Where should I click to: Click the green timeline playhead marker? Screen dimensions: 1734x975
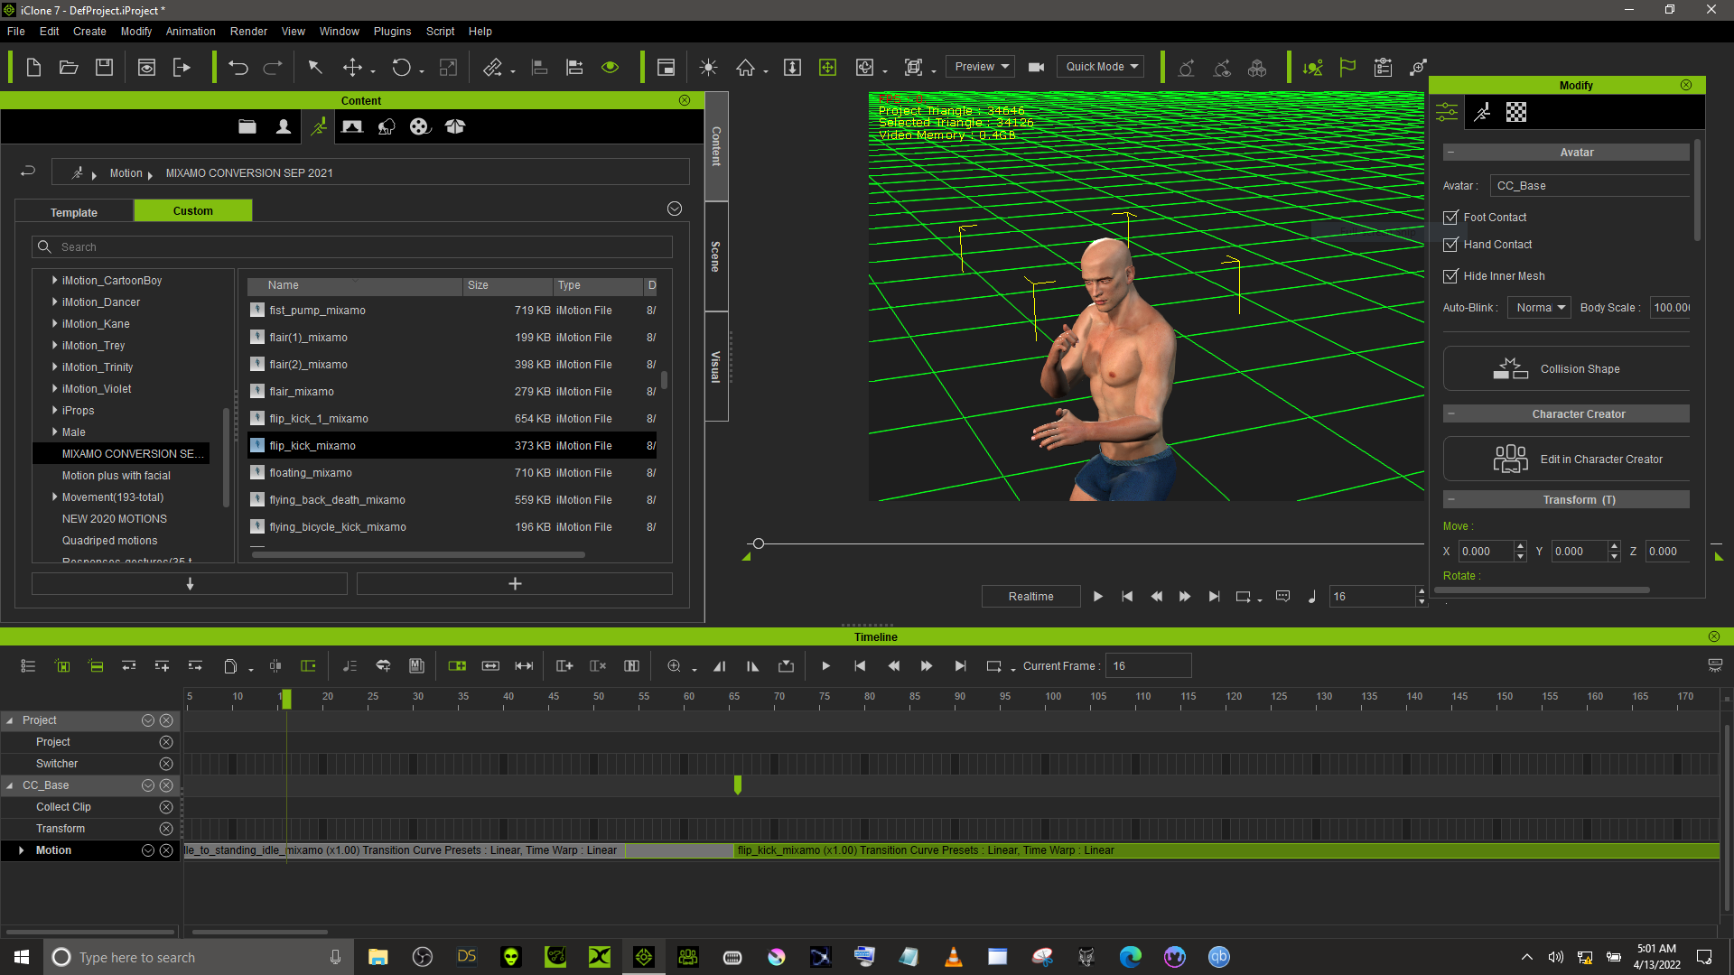[x=286, y=699]
